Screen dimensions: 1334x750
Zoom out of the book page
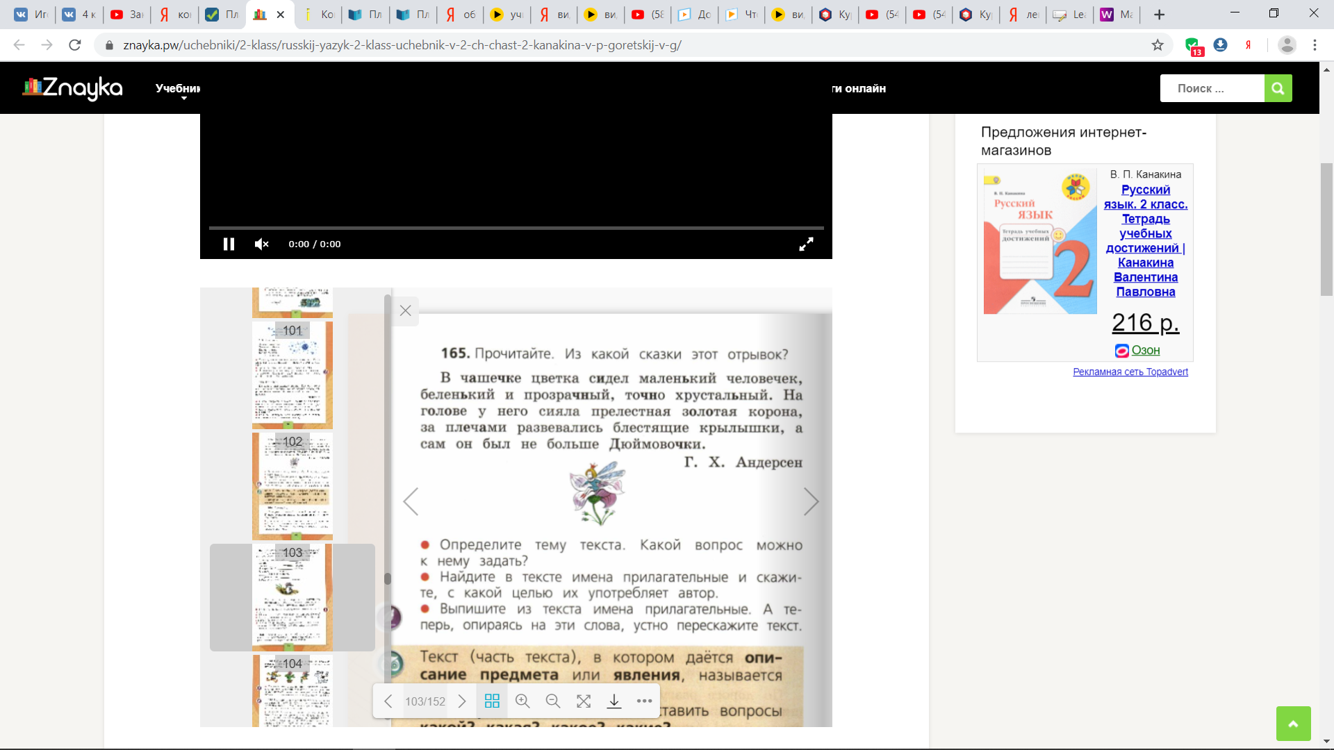[x=553, y=701]
